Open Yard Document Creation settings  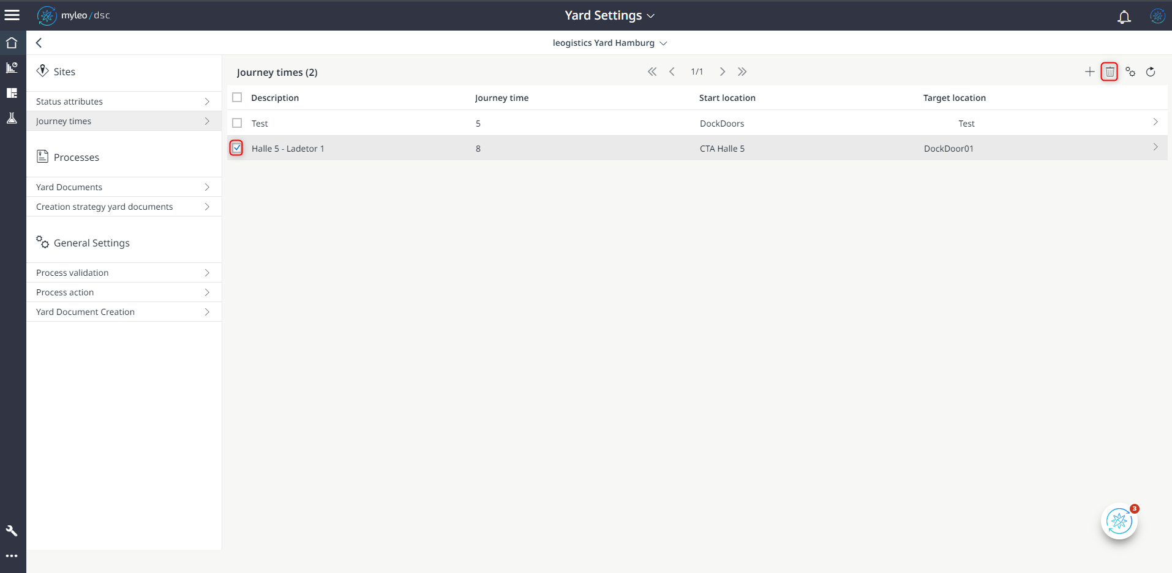point(124,312)
